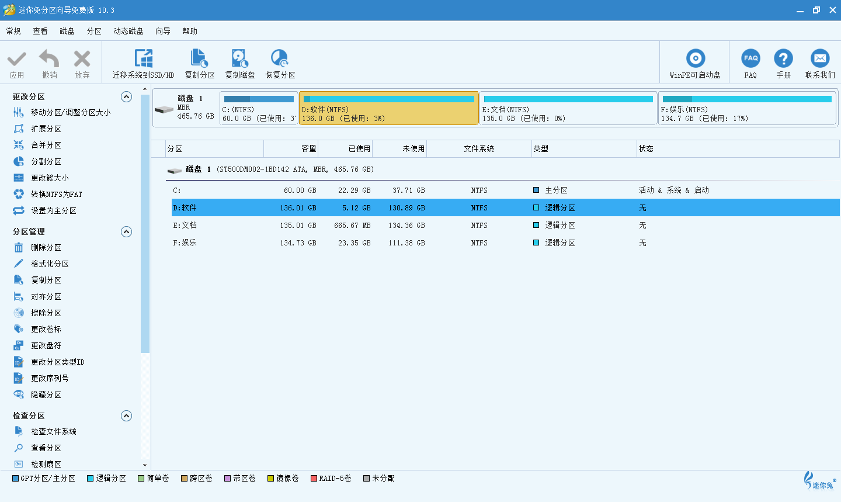Open the 磁盘 menu

point(67,31)
